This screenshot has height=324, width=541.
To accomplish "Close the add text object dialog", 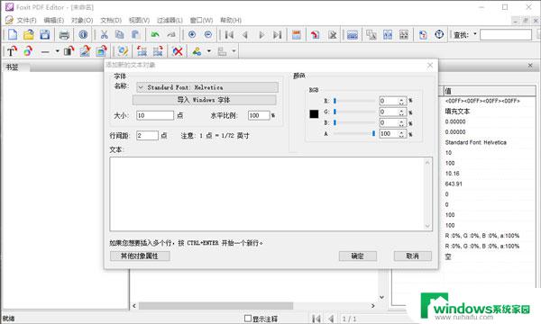I will pyautogui.click(x=430, y=65).
